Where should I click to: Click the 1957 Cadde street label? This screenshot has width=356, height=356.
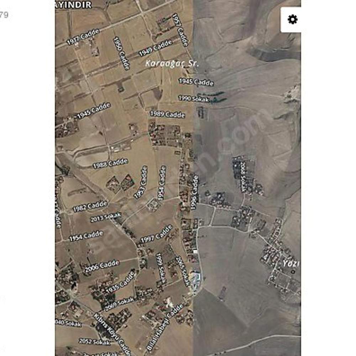pyautogui.click(x=180, y=30)
